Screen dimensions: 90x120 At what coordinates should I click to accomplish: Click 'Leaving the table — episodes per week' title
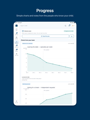(x=40, y=47)
